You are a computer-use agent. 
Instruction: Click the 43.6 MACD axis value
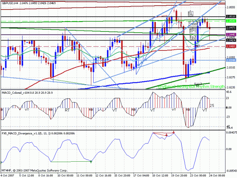coord(229,92)
